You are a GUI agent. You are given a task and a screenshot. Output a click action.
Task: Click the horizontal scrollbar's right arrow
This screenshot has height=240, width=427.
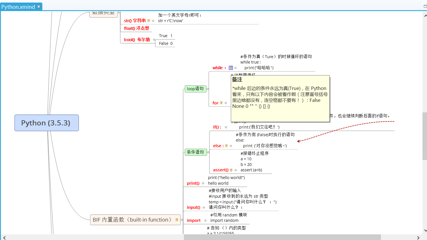[418, 237]
